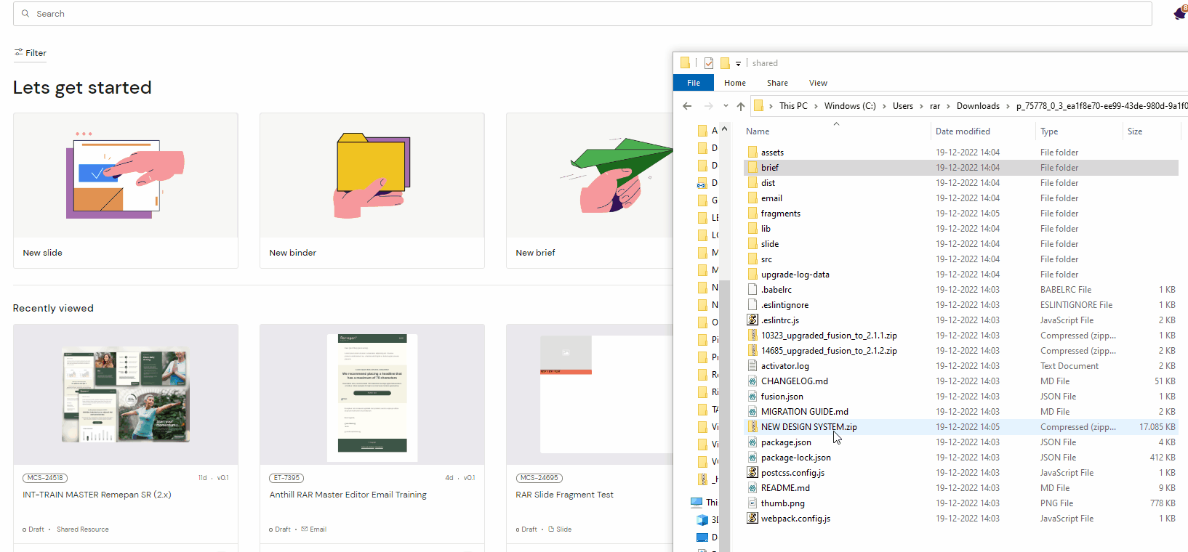The height and width of the screenshot is (552, 1188).
Task: Open the Customize Quick Access Toolbar dropdown
Action: (738, 64)
